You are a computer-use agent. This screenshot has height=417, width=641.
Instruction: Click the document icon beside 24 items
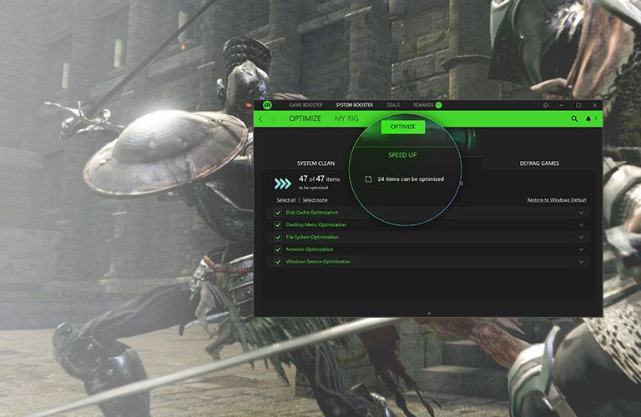click(368, 179)
